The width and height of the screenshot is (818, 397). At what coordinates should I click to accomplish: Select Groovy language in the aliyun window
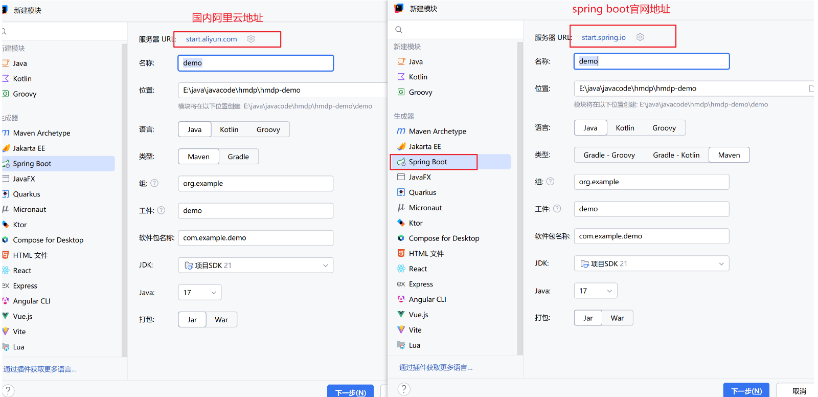click(268, 129)
